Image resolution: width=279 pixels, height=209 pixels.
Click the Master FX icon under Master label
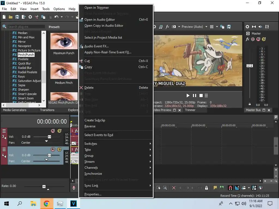[247, 39]
